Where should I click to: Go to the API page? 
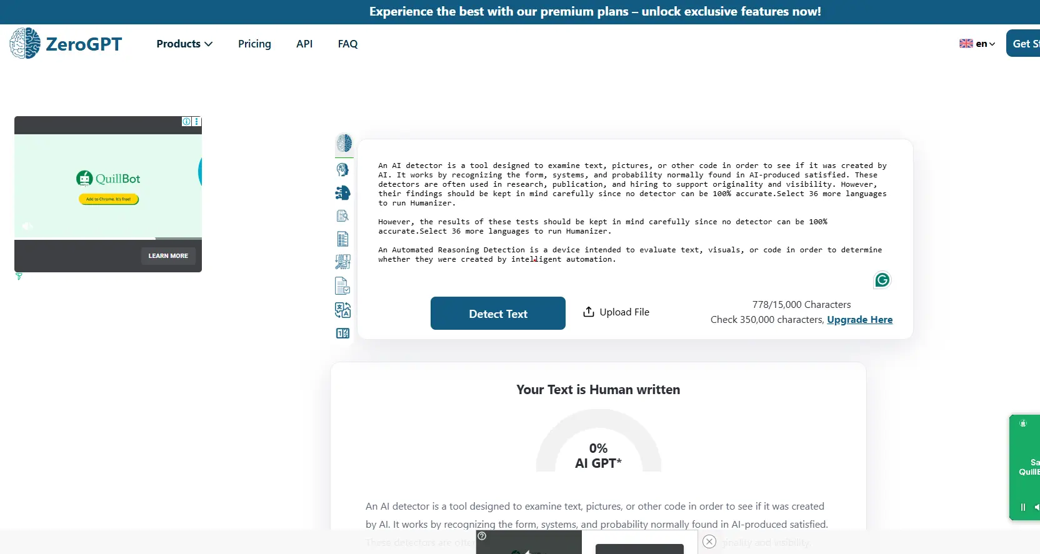304,44
